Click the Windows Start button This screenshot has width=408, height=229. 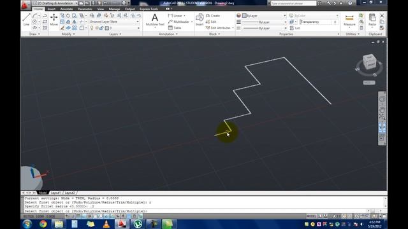(27, 224)
